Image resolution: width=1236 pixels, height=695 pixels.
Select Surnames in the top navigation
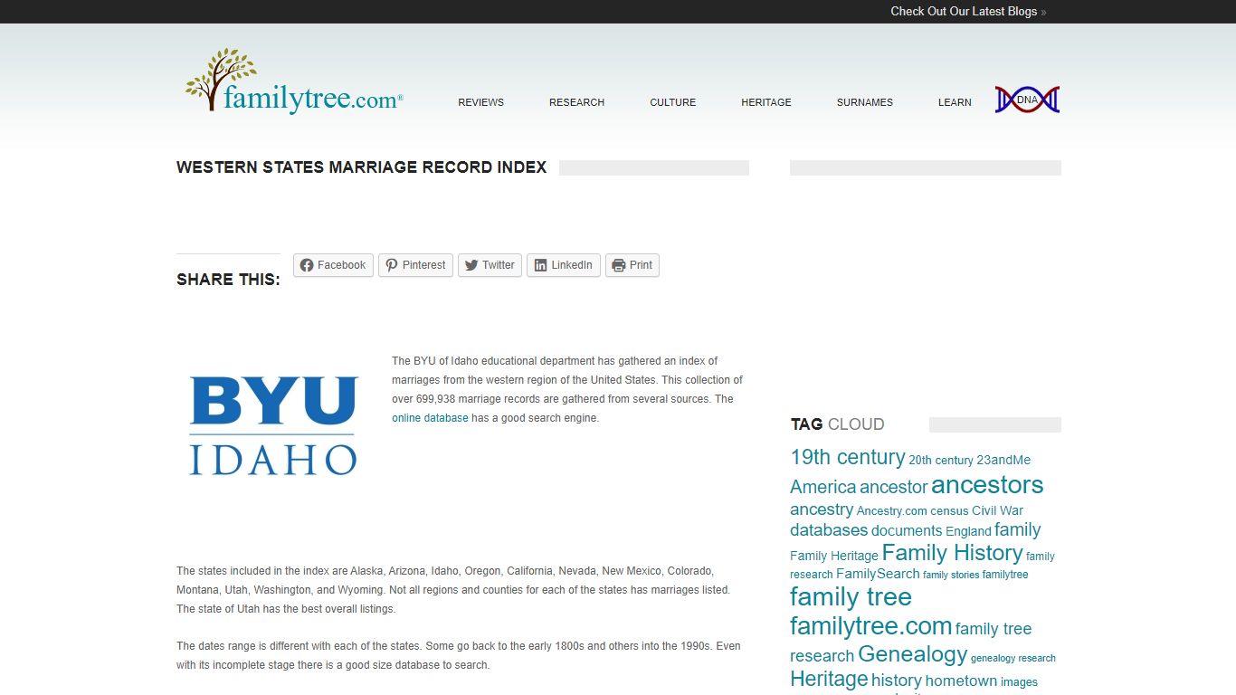tap(864, 102)
